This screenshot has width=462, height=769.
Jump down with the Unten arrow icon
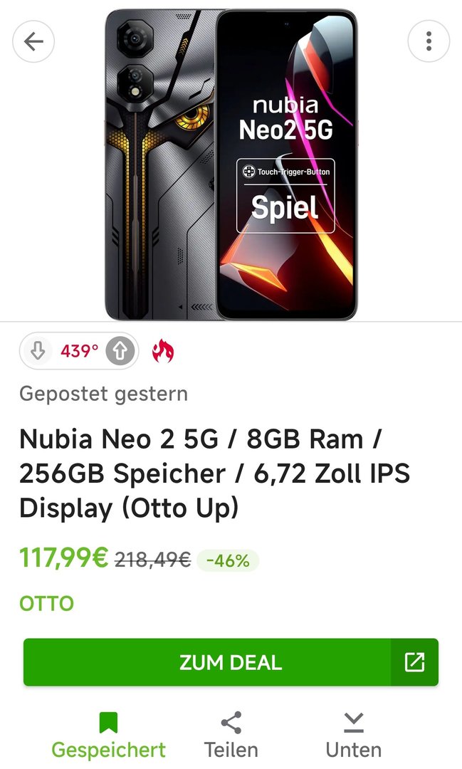[x=353, y=723]
